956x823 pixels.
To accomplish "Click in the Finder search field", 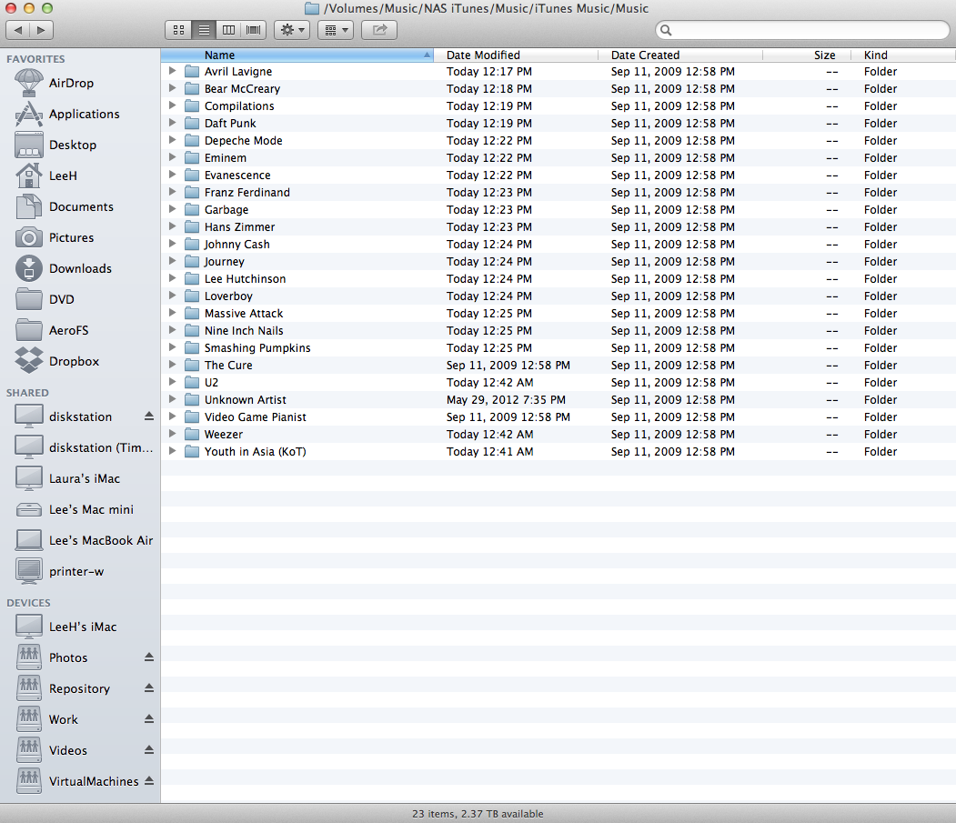I will coord(802,30).
